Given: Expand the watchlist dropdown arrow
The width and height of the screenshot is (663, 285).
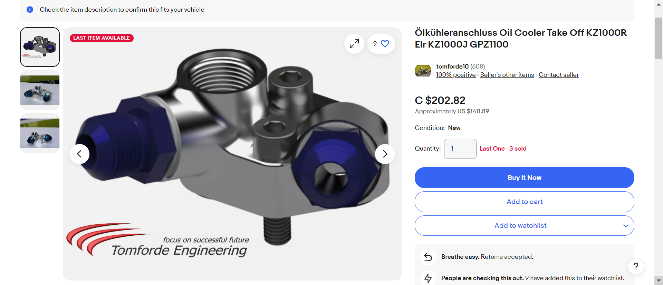Looking at the screenshot, I should 626,226.
